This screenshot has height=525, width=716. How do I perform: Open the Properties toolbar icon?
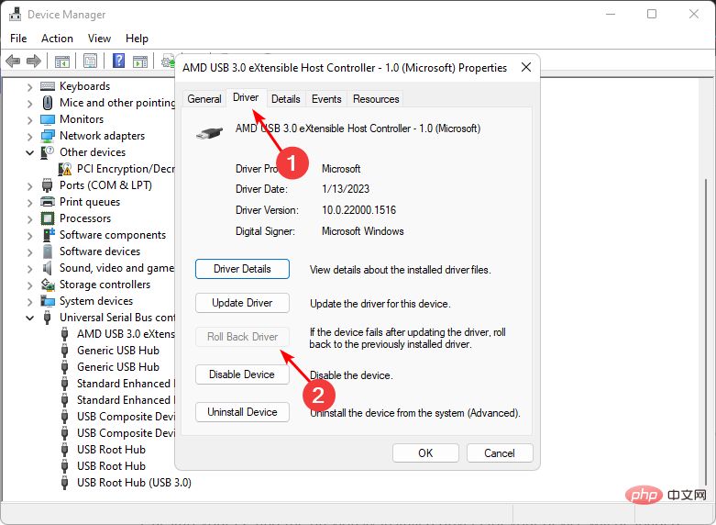pyautogui.click(x=90, y=61)
